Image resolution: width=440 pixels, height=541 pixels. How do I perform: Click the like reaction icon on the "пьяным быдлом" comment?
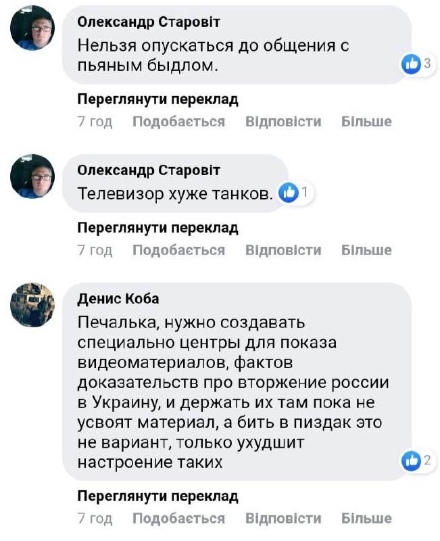coord(411,64)
